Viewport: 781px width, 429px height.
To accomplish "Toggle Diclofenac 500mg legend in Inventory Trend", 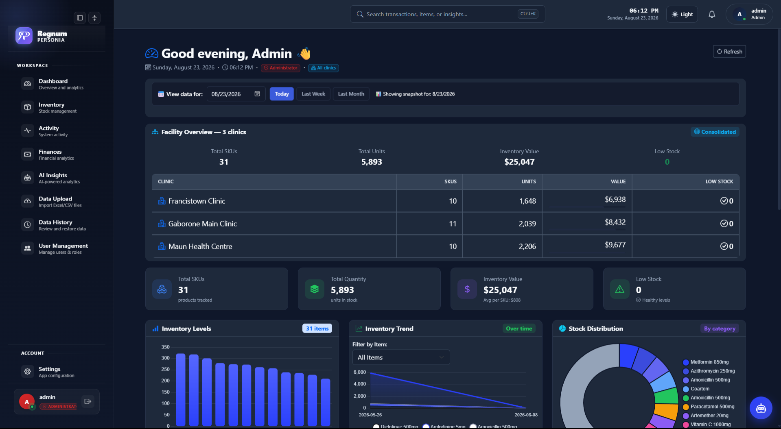I will (x=396, y=426).
